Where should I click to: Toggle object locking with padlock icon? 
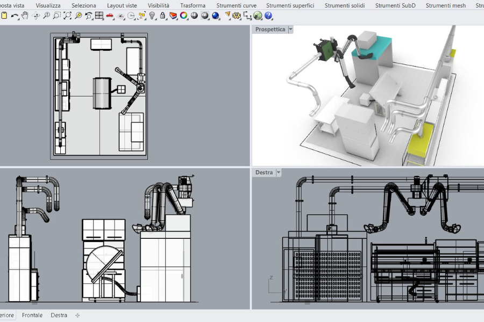tap(162, 16)
